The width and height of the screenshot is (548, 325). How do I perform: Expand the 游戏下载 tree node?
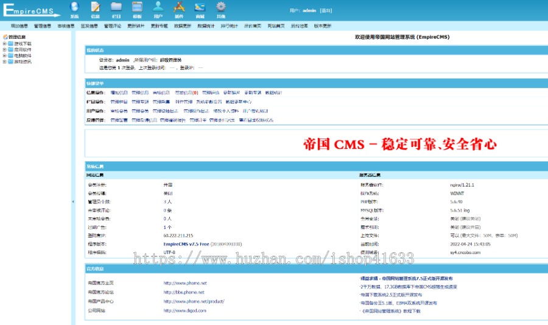[x=4, y=44]
